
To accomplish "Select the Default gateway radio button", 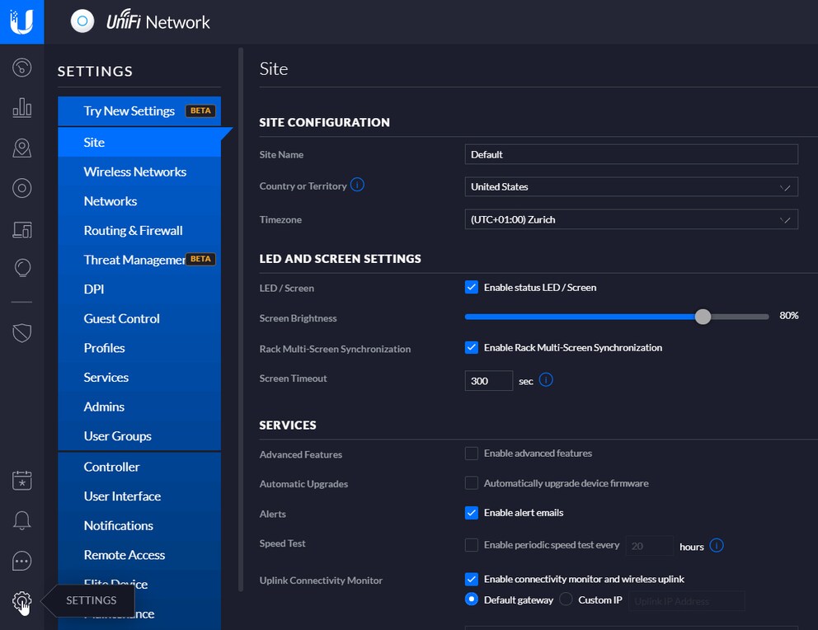I will click(x=472, y=599).
